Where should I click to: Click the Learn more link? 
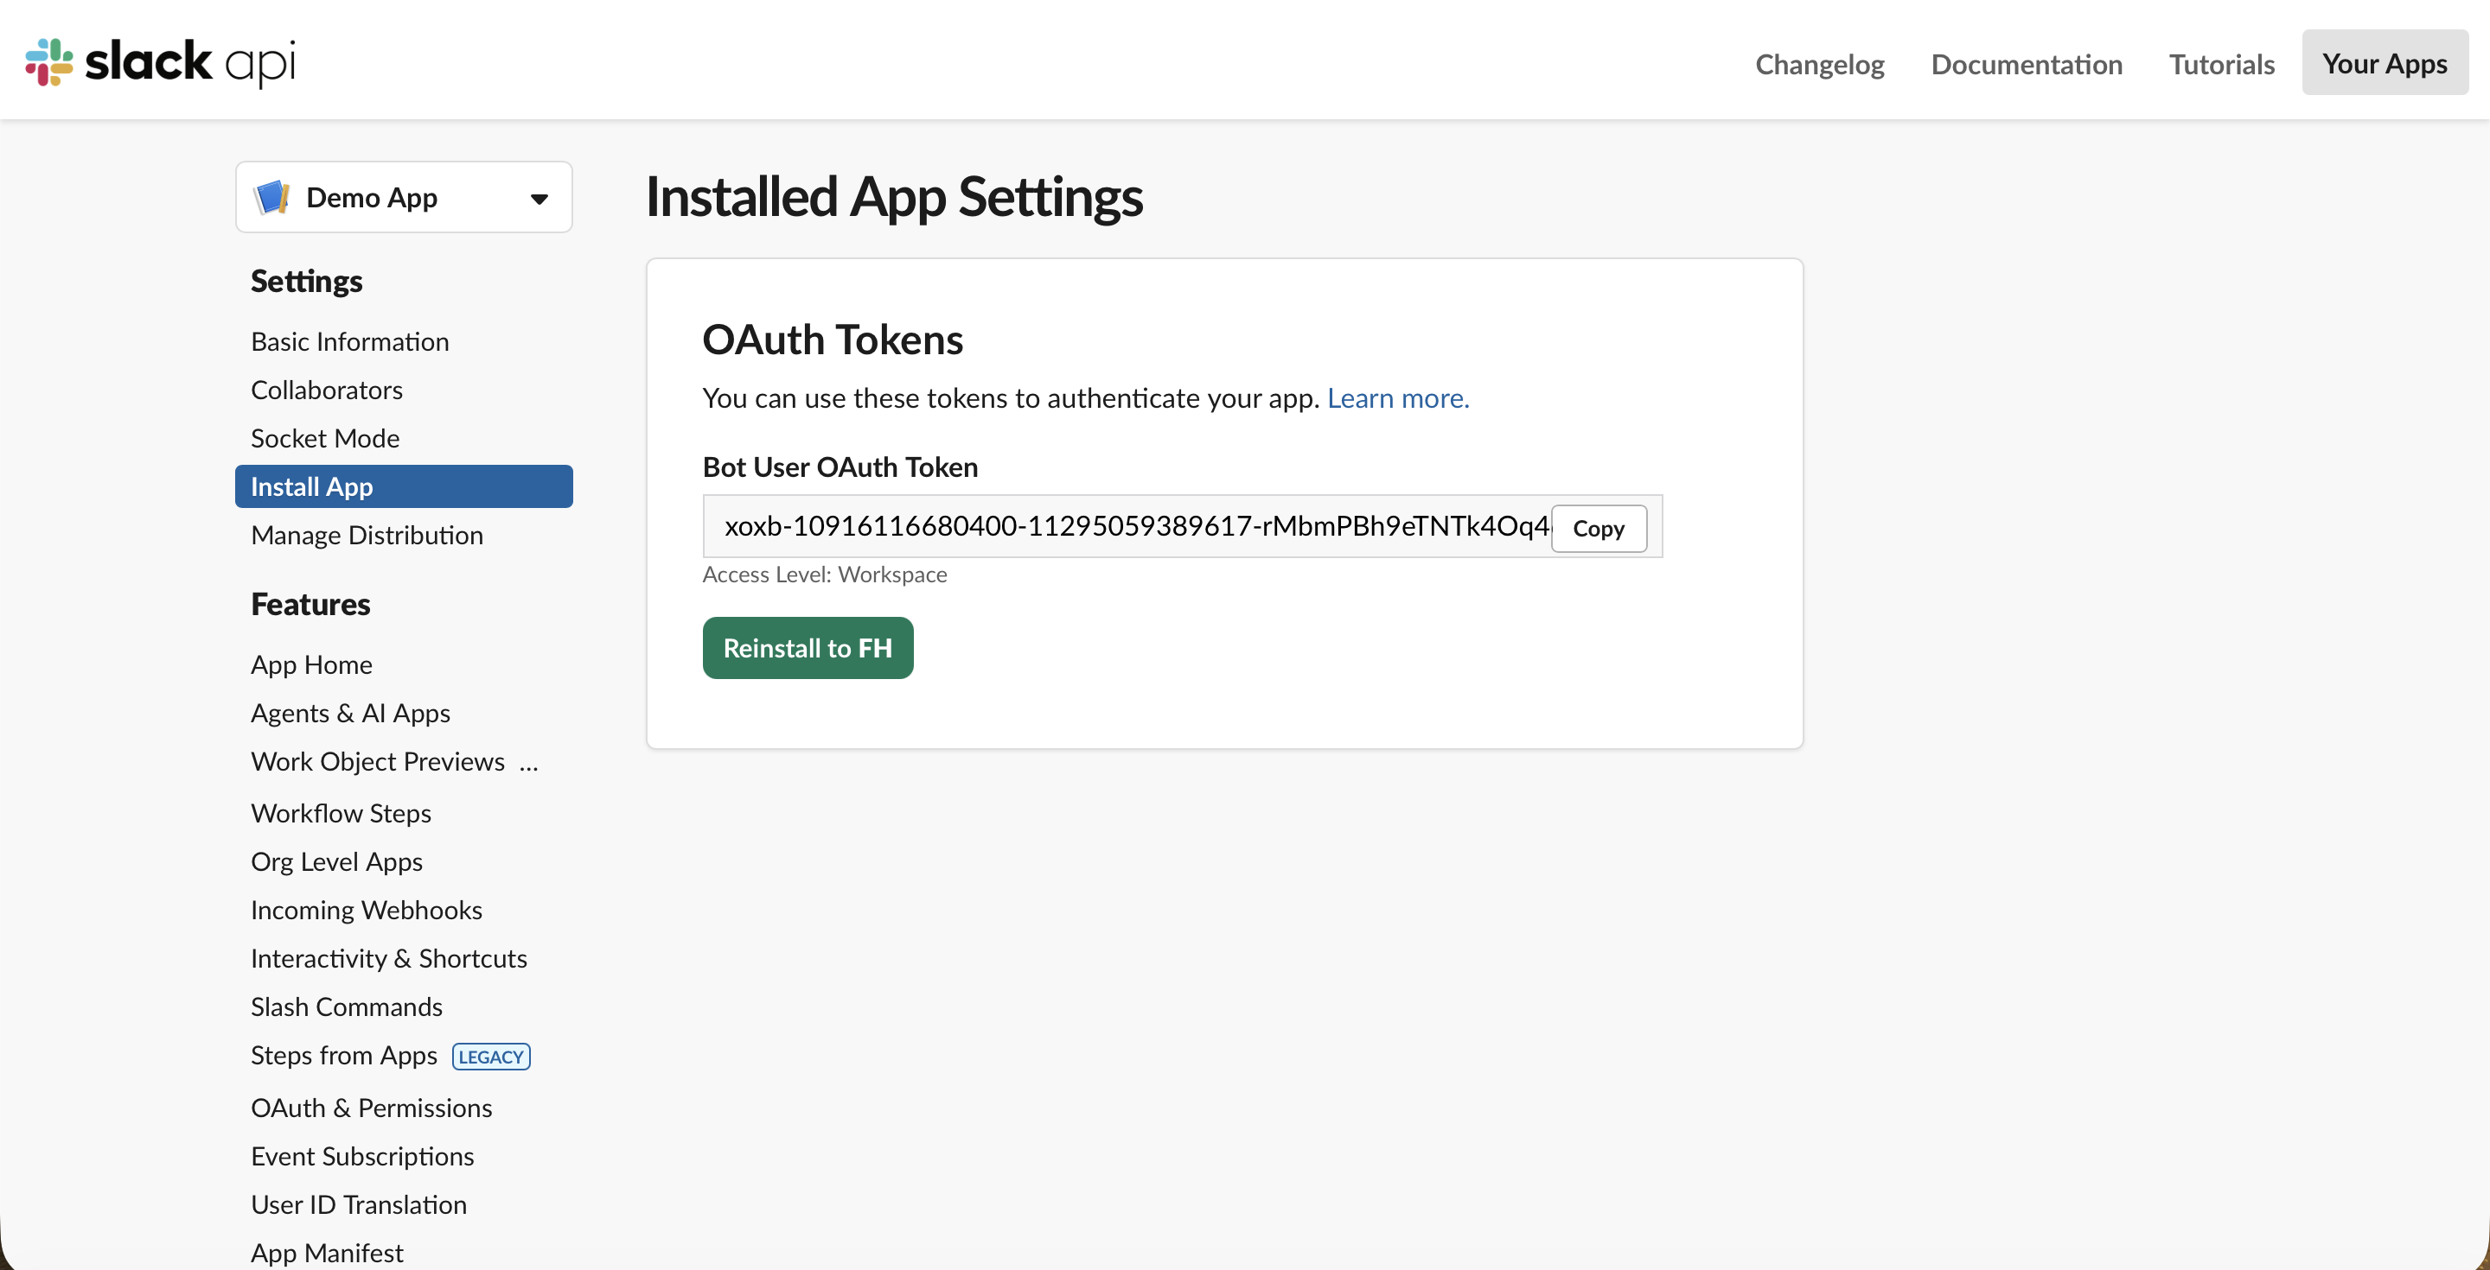coord(1398,398)
